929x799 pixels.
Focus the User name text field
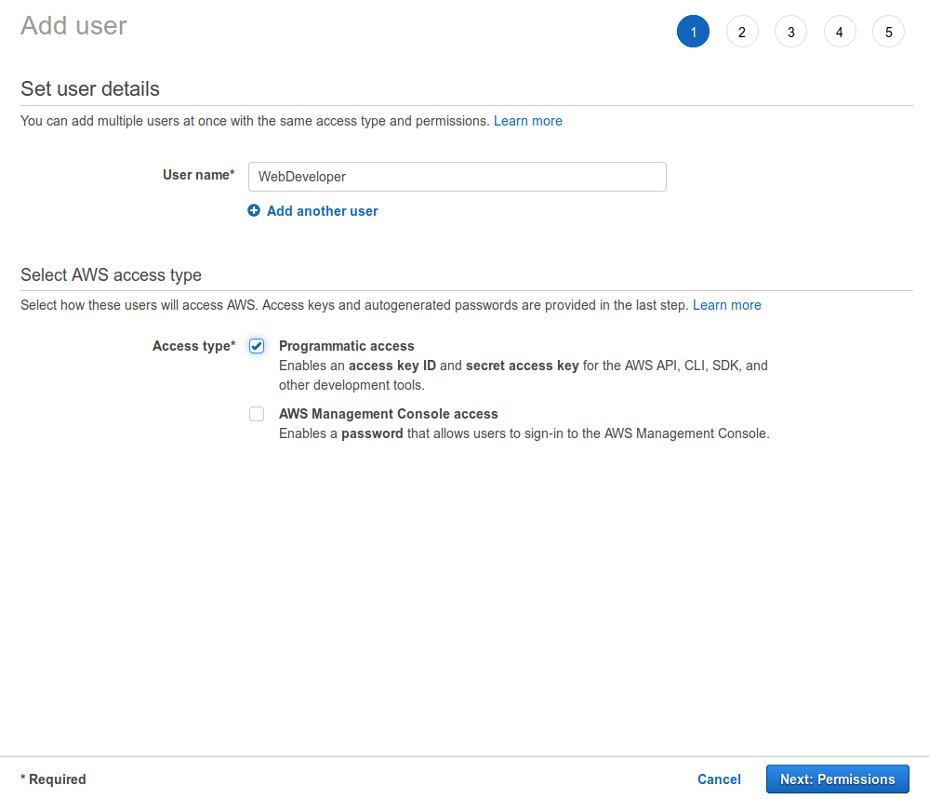click(458, 177)
